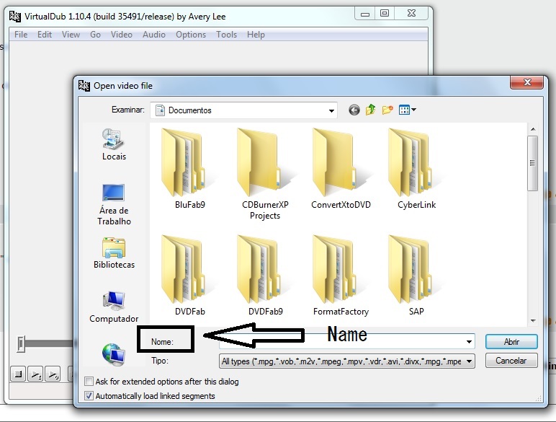This screenshot has height=422, width=556.
Task: Click the back navigation arrow icon
Action: 354,110
